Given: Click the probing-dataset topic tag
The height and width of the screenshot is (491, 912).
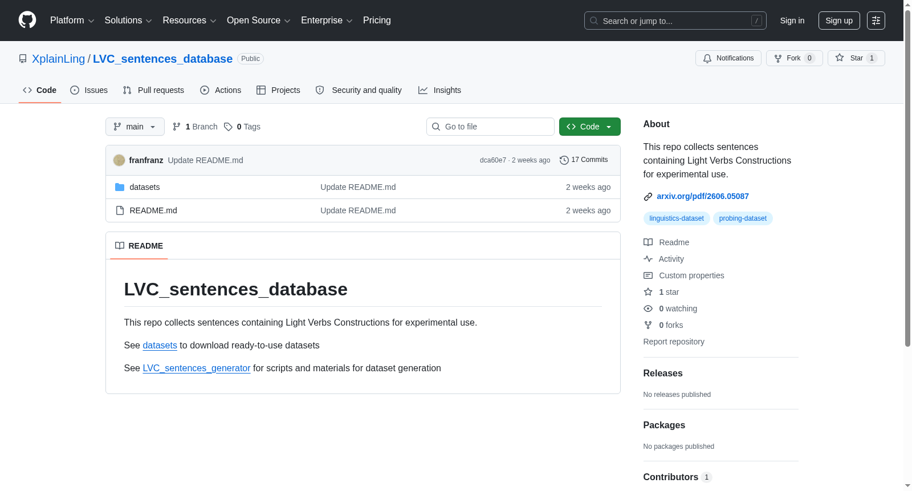Looking at the screenshot, I should [x=743, y=218].
